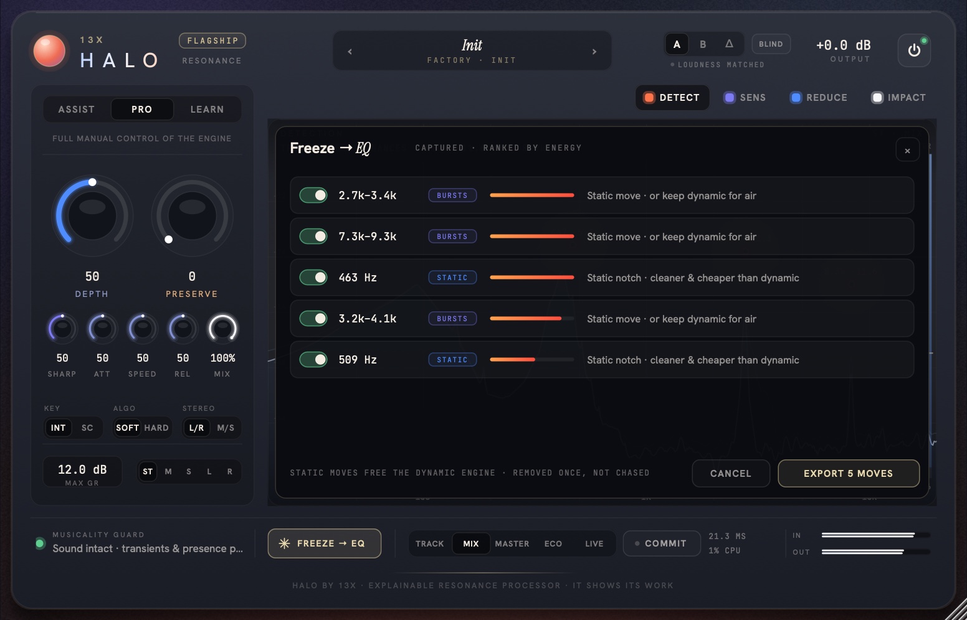The width and height of the screenshot is (967, 620).
Task: Click the DEPTH knob
Action: 92,215
